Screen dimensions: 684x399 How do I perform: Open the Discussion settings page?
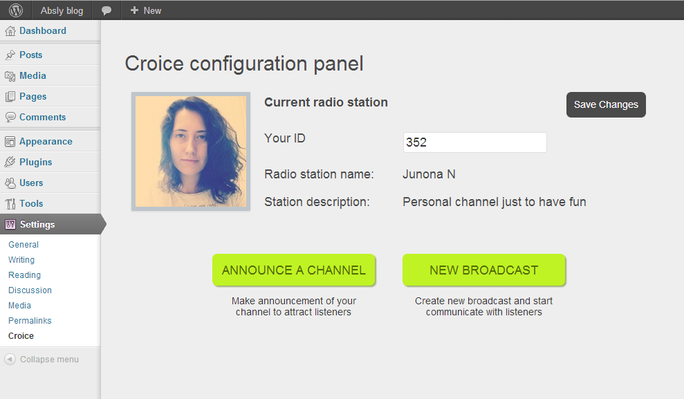coord(30,290)
